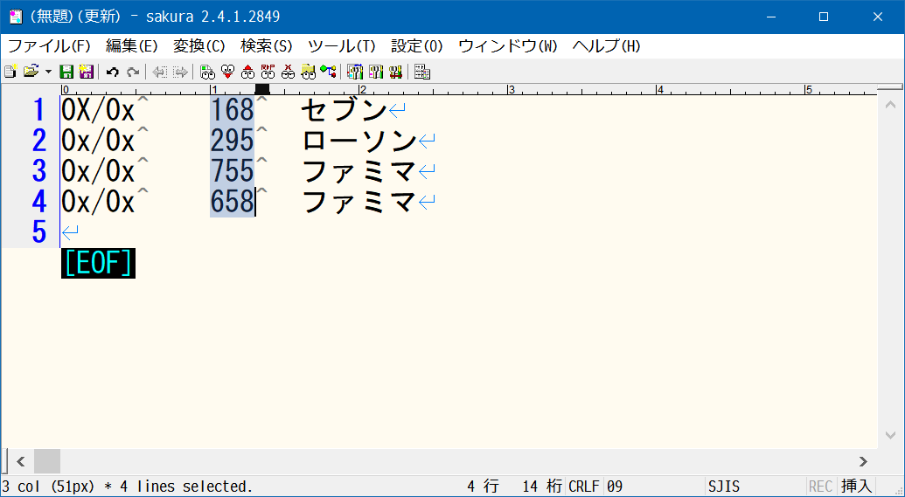Click REC indicator in status bar

[x=820, y=486]
